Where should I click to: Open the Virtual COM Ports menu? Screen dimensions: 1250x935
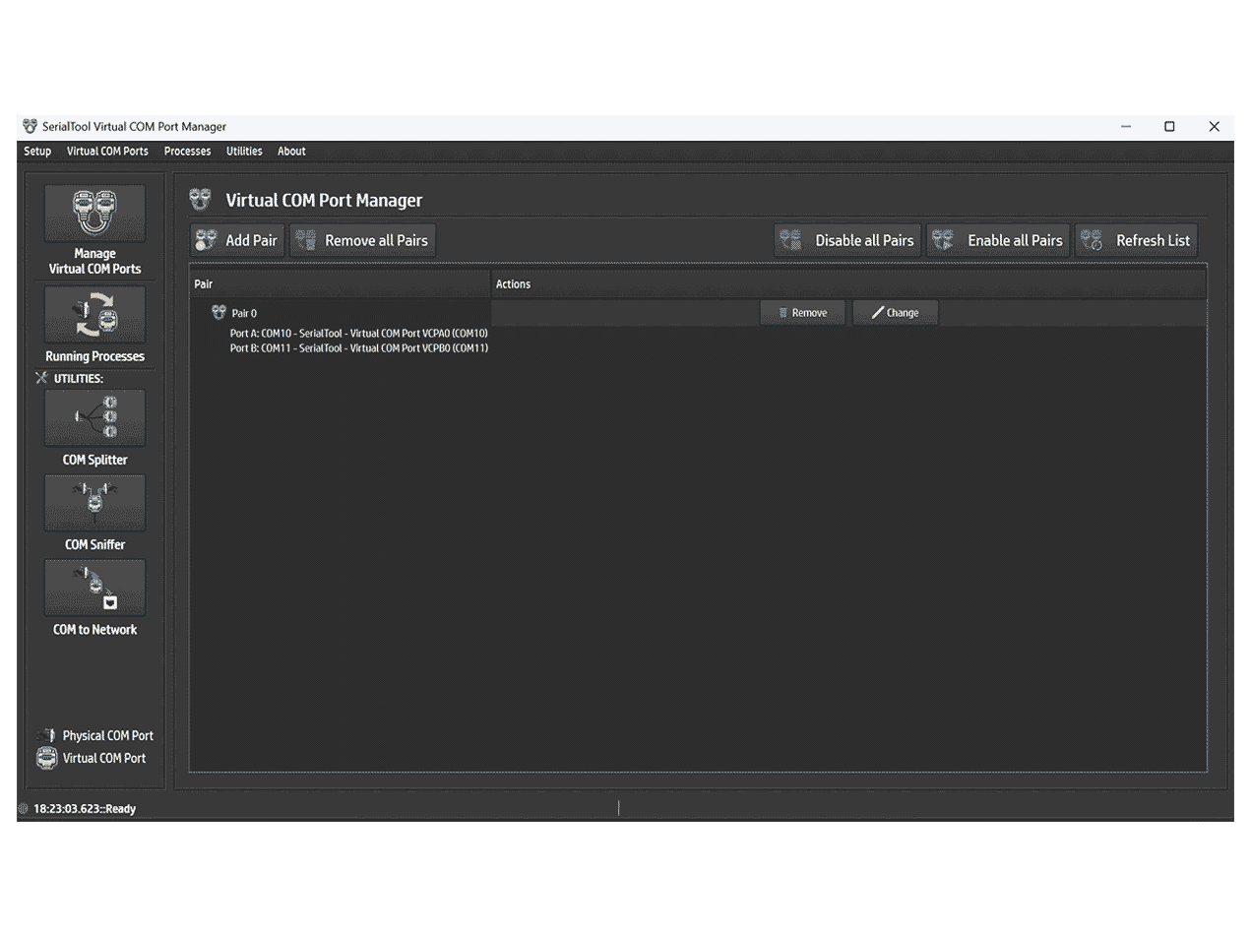click(x=107, y=152)
